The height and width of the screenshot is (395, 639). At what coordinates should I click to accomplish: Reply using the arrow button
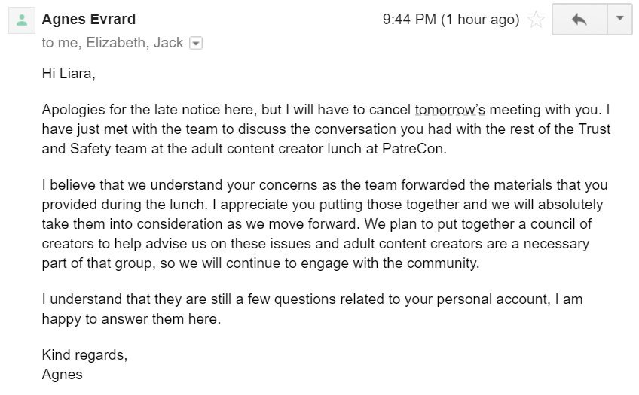point(579,19)
